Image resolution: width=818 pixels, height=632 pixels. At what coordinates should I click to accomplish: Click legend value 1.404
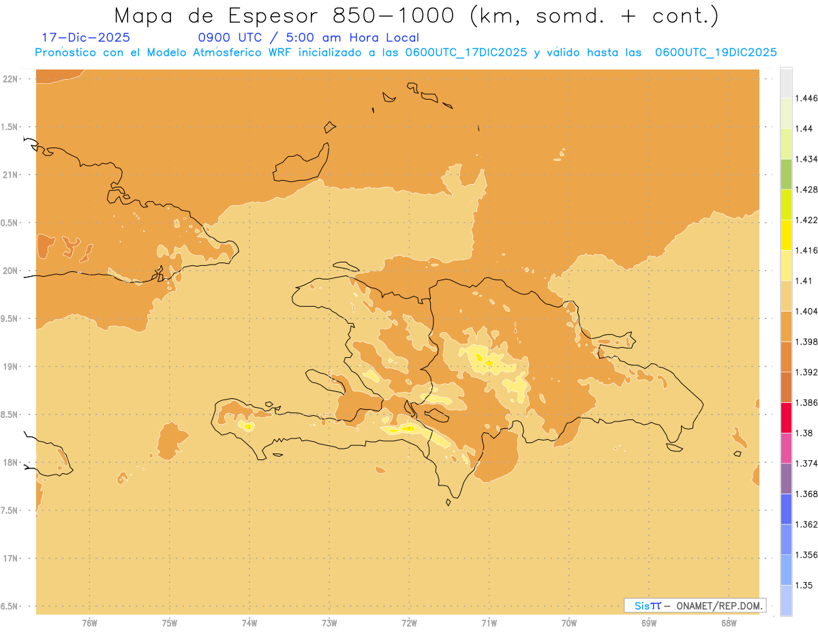[x=806, y=311]
